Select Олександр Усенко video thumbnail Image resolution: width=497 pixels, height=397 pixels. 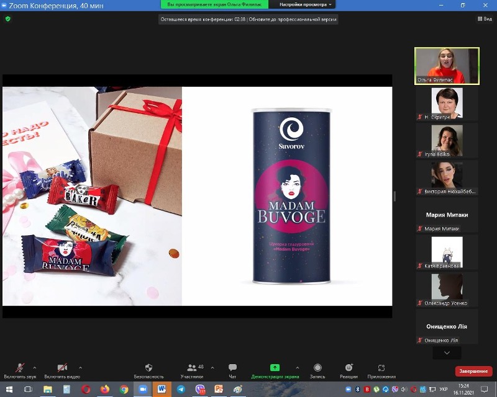click(447, 290)
